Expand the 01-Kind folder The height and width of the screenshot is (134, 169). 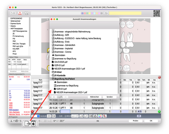51,72
